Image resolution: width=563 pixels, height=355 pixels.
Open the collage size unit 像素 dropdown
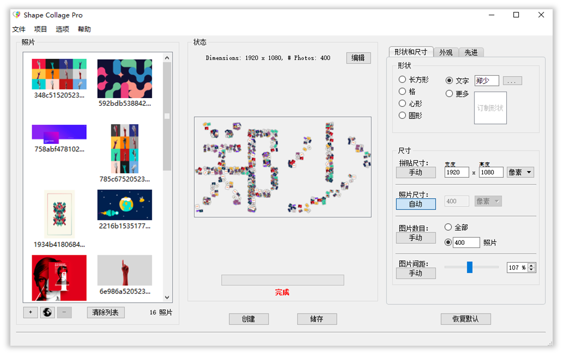point(520,172)
